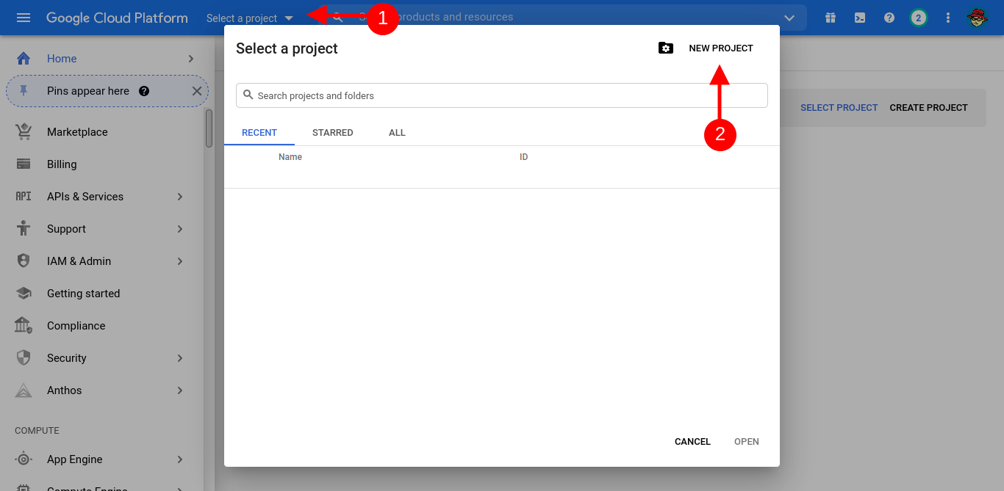Viewport: 1004px width, 491px height.
Task: Click the Home icon in sidebar
Action: [x=24, y=59]
